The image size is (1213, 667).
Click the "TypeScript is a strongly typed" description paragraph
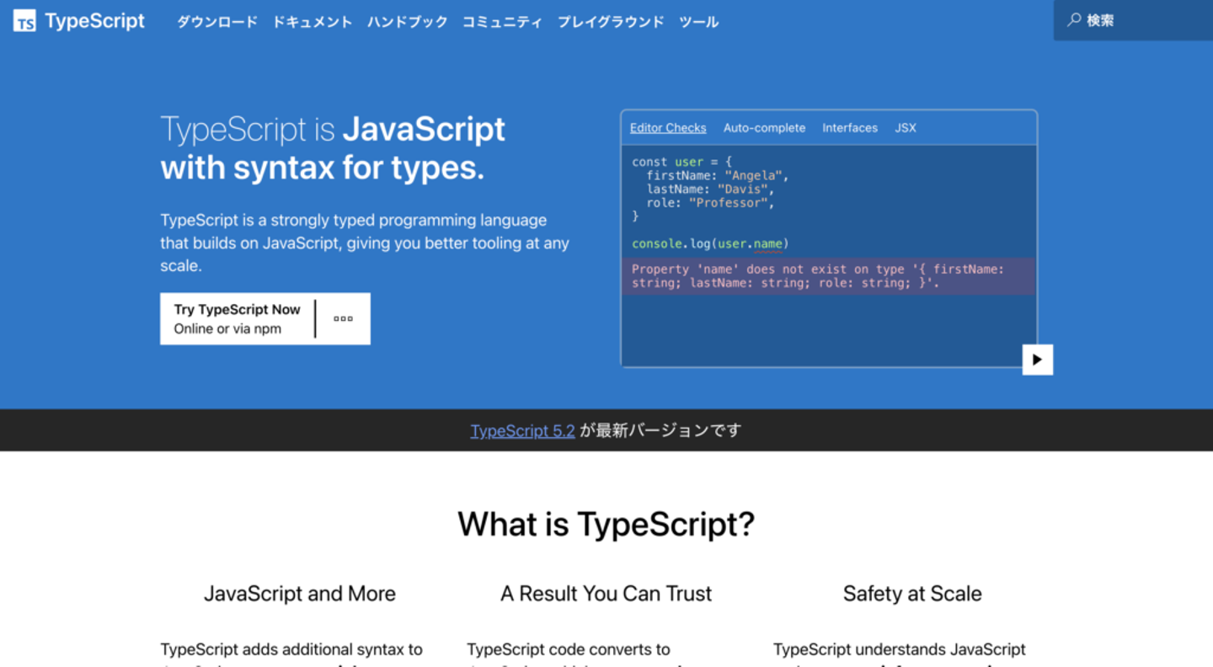[366, 243]
